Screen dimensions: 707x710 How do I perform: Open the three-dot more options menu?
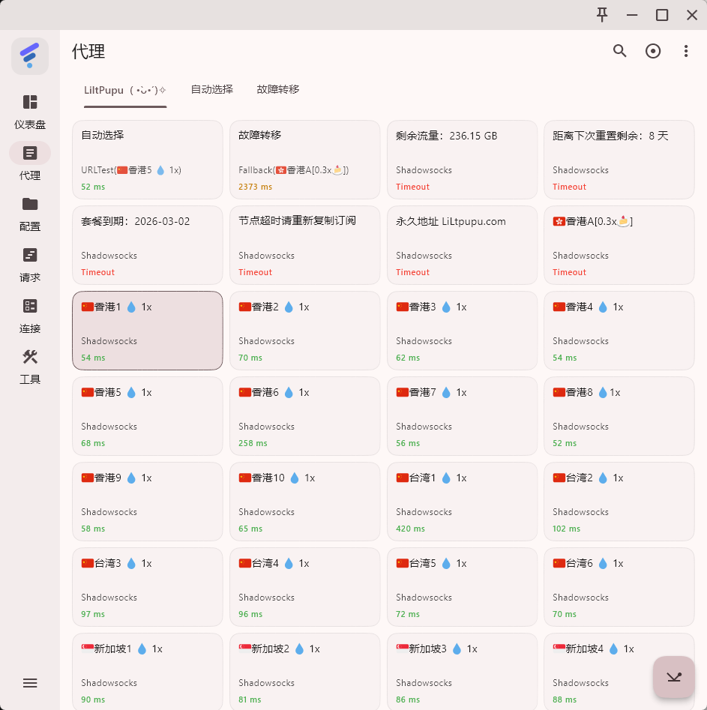tap(685, 51)
